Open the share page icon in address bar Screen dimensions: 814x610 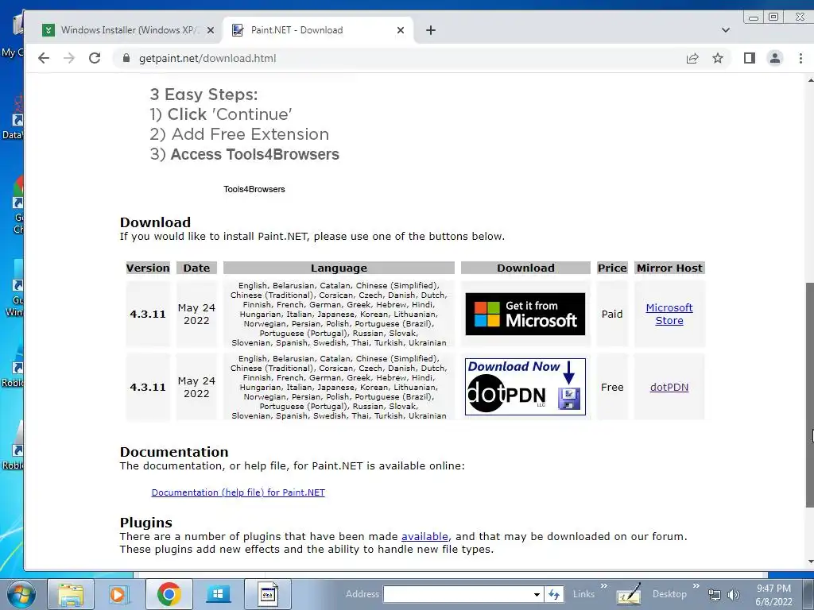[x=692, y=58]
